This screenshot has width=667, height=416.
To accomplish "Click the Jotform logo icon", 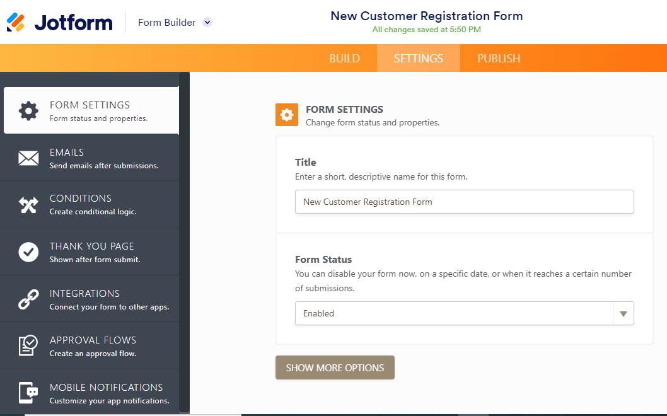I will tap(16, 22).
